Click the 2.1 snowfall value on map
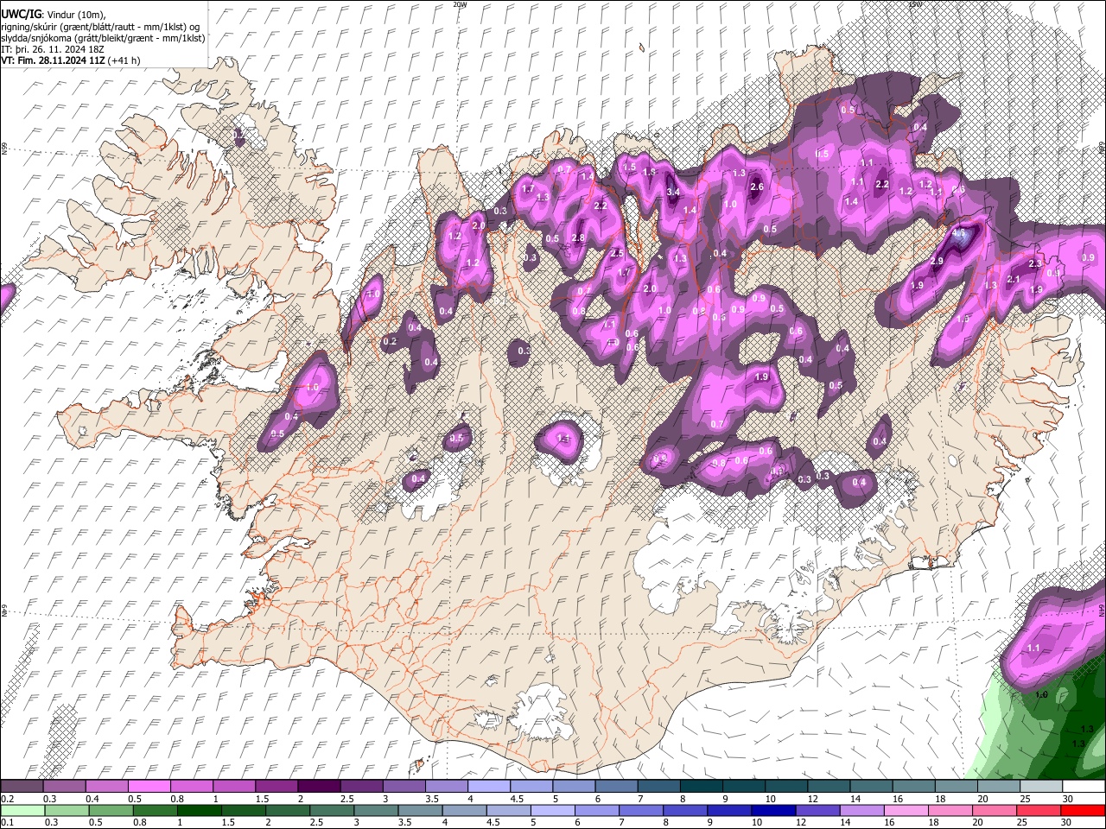The width and height of the screenshot is (1106, 829). pyautogui.click(x=1014, y=279)
